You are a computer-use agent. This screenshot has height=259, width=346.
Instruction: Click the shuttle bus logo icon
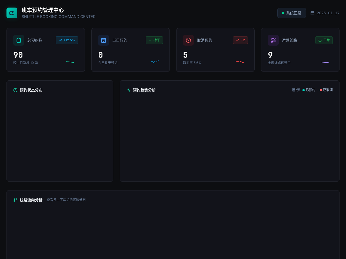tap(12, 13)
